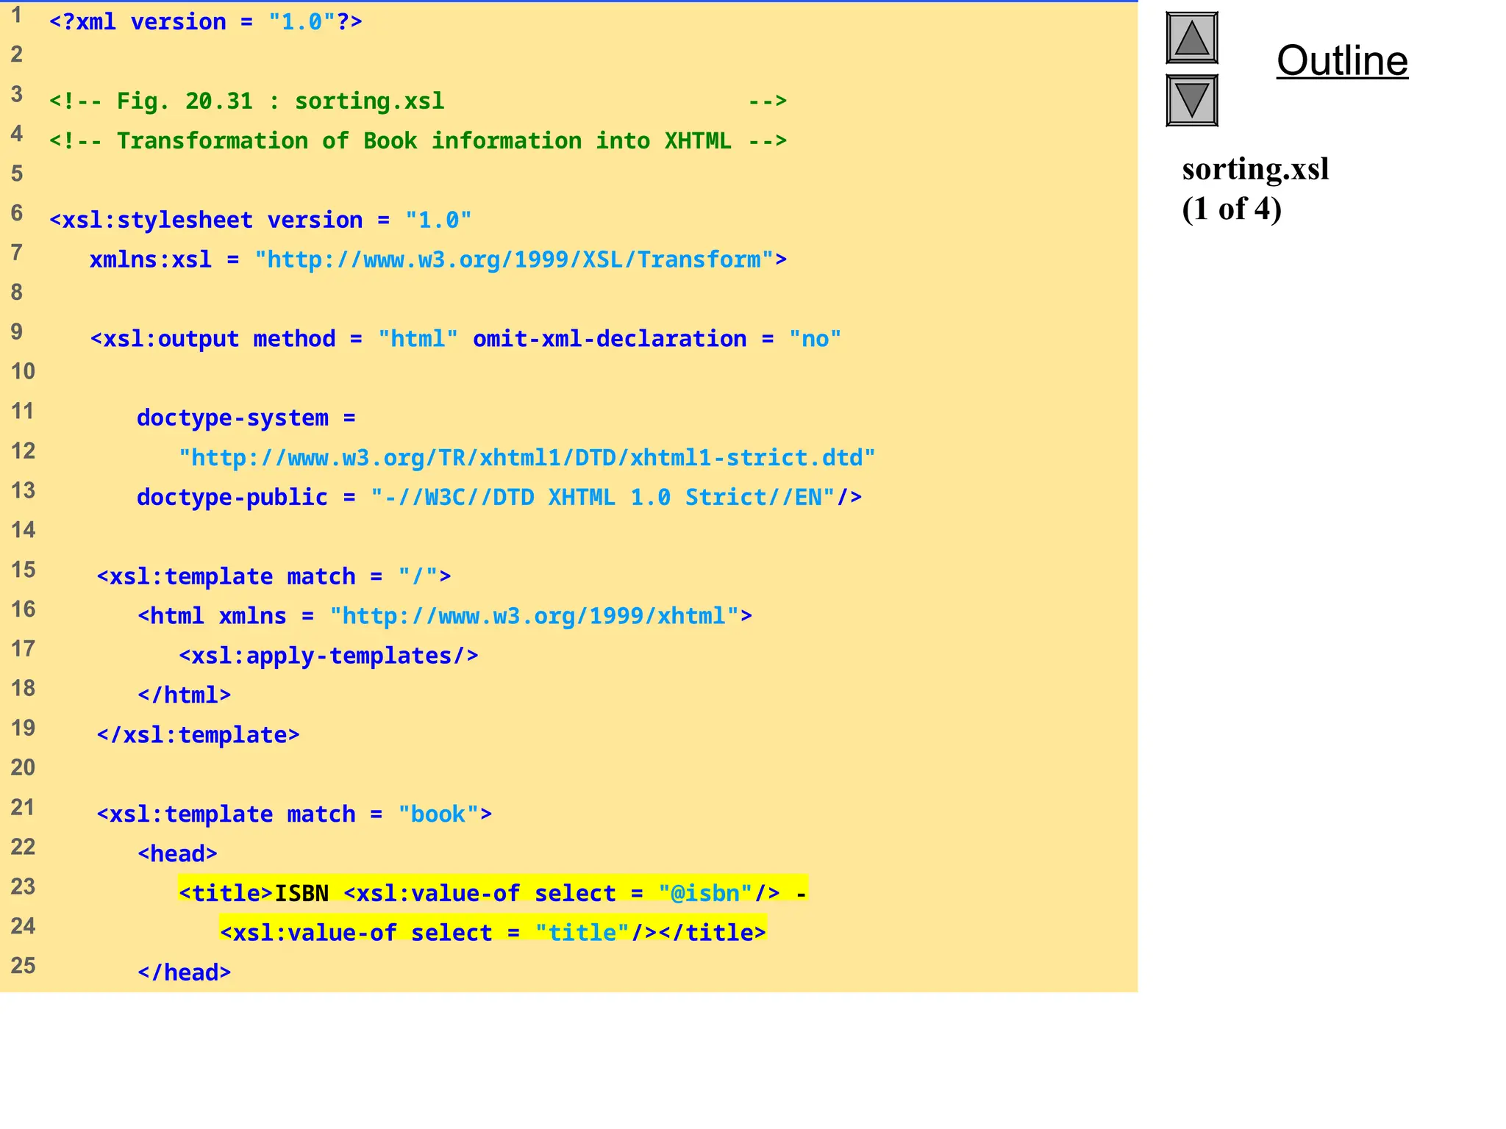Click the closing </head> tag
This screenshot has height=1129, width=1506.
185,973
